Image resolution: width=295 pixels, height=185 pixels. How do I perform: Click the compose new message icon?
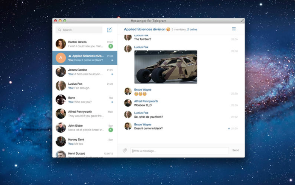[109, 30]
